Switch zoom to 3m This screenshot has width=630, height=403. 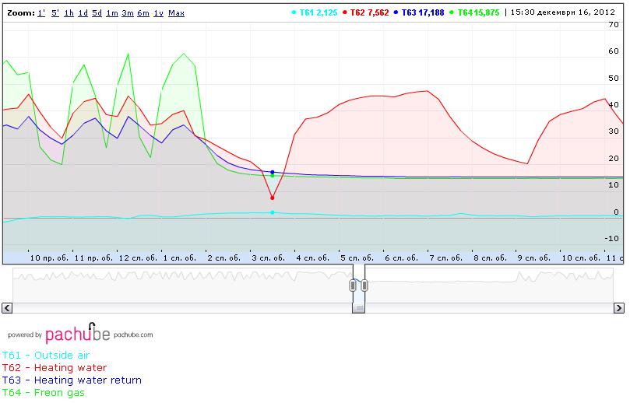tap(128, 13)
